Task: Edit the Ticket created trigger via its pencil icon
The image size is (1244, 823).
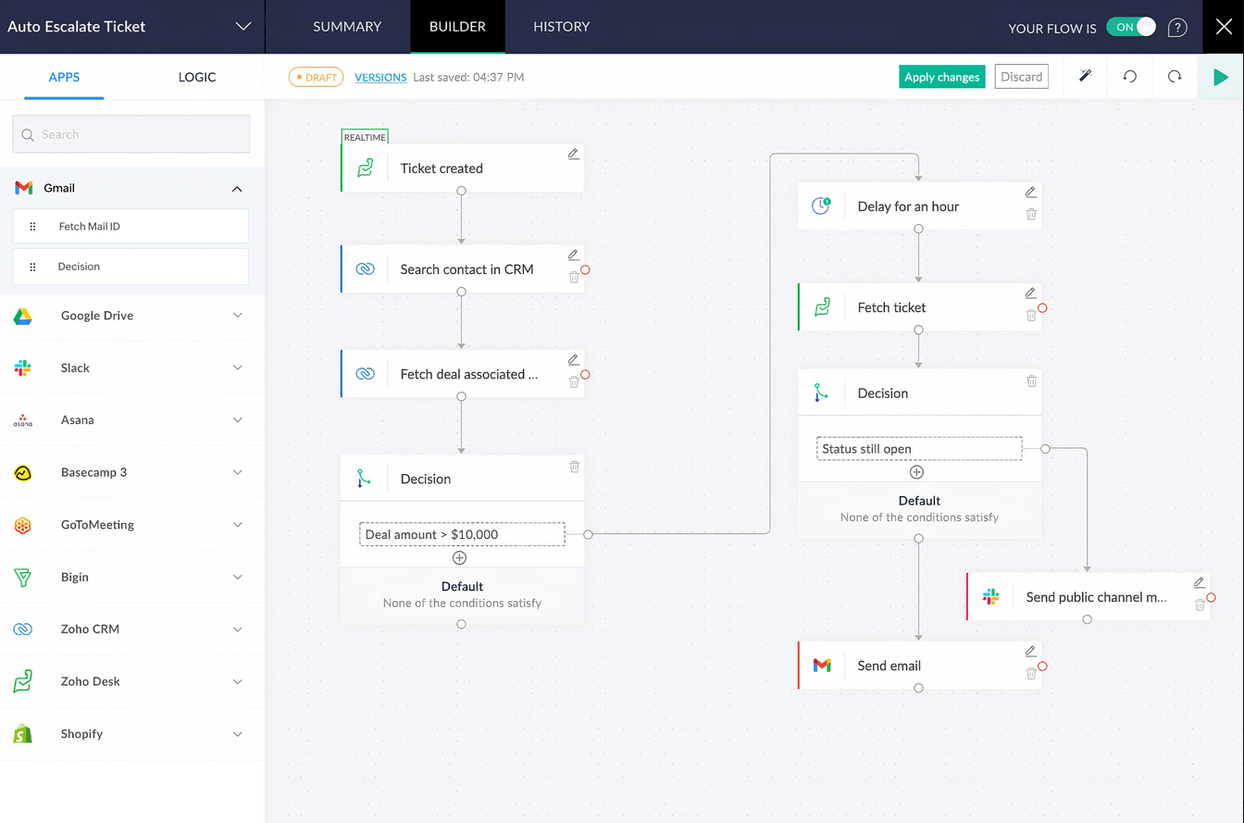Action: point(573,154)
